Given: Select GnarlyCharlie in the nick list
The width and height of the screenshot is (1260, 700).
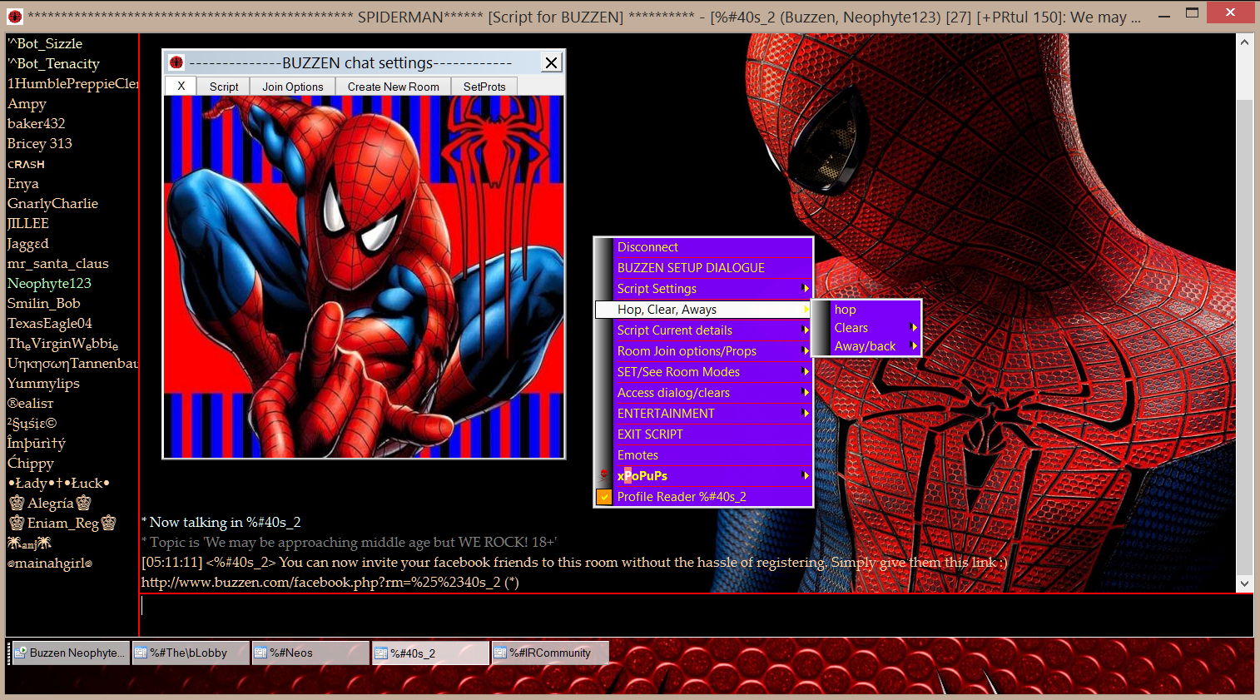Looking at the screenshot, I should click(x=52, y=203).
